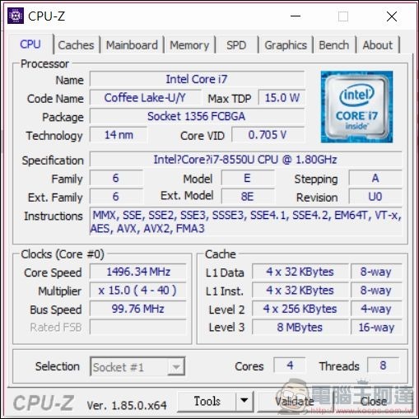Click the Core Speed value field

pyautogui.click(x=138, y=272)
